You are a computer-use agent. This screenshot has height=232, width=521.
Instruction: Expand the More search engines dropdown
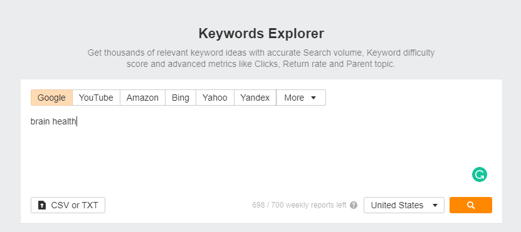click(301, 98)
